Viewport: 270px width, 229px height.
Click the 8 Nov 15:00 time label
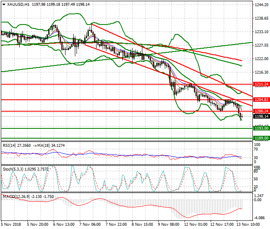point(142,225)
